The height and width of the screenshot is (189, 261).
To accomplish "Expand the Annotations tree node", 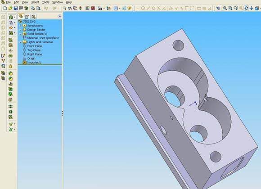I will pos(21,26).
